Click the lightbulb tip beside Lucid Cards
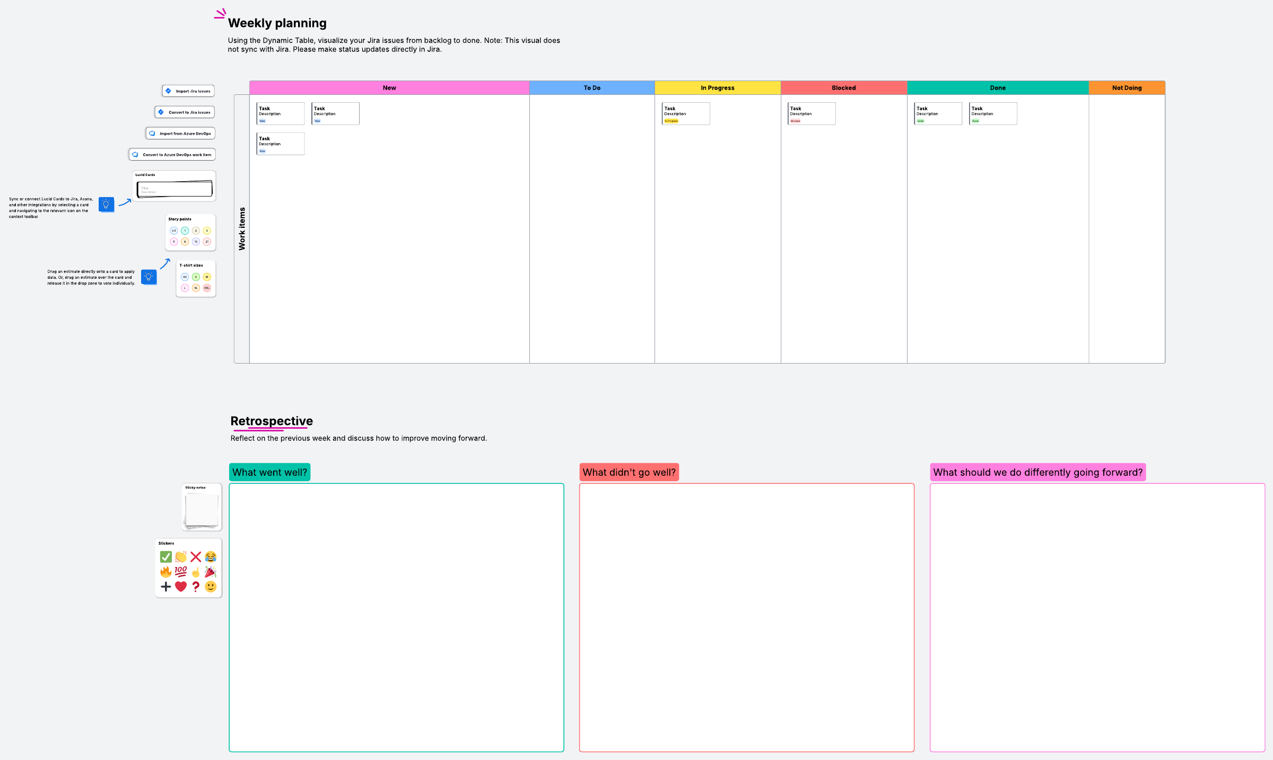Viewport: 1273px width, 760px height. pos(106,205)
